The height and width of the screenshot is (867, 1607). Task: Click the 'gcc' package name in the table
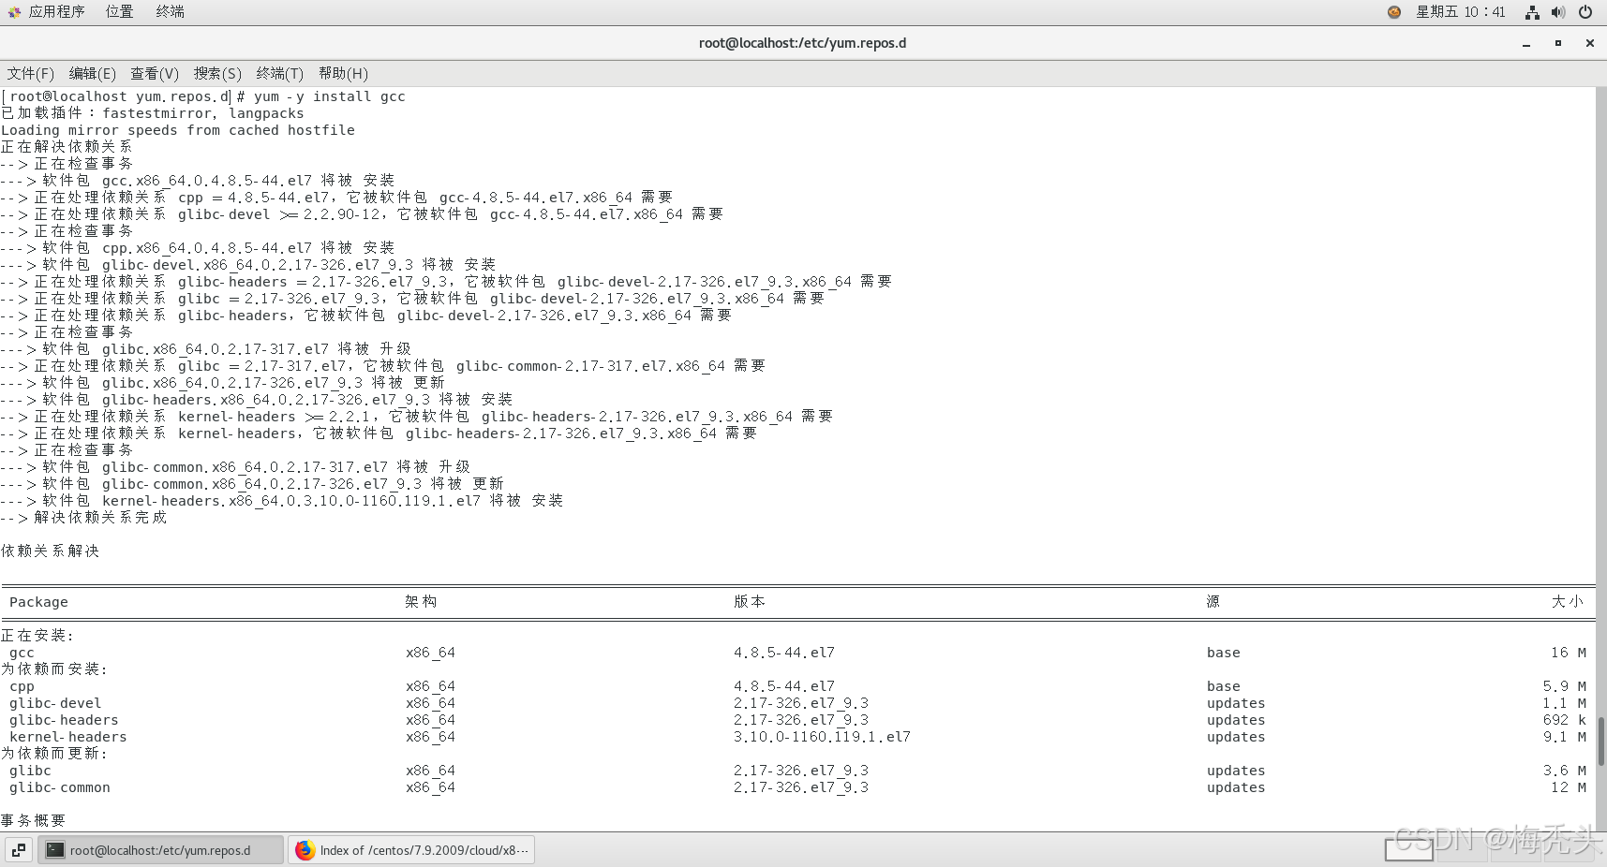(x=22, y=653)
